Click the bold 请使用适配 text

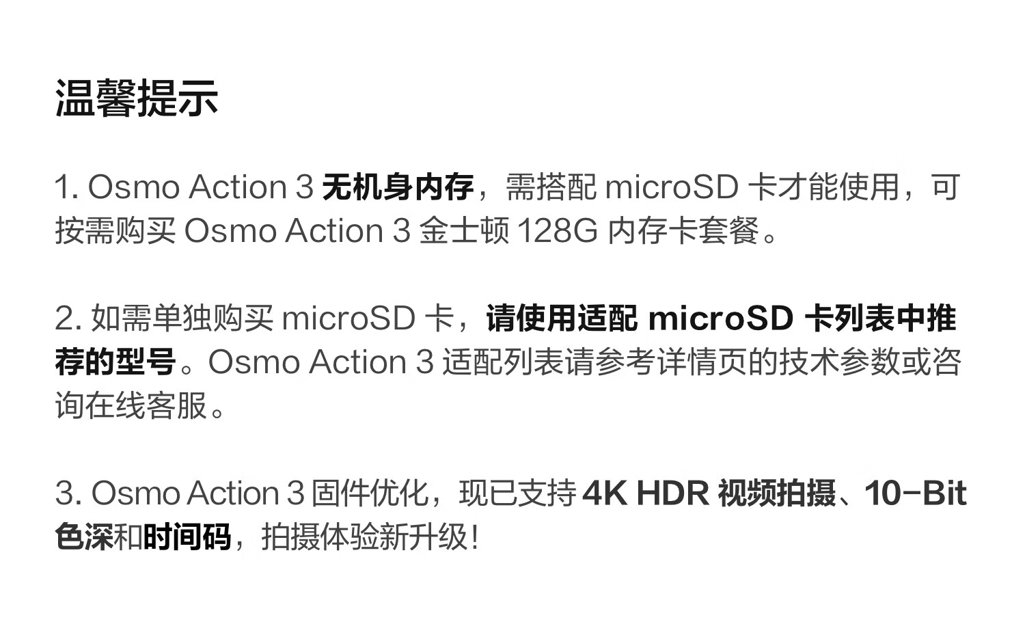coord(562,318)
